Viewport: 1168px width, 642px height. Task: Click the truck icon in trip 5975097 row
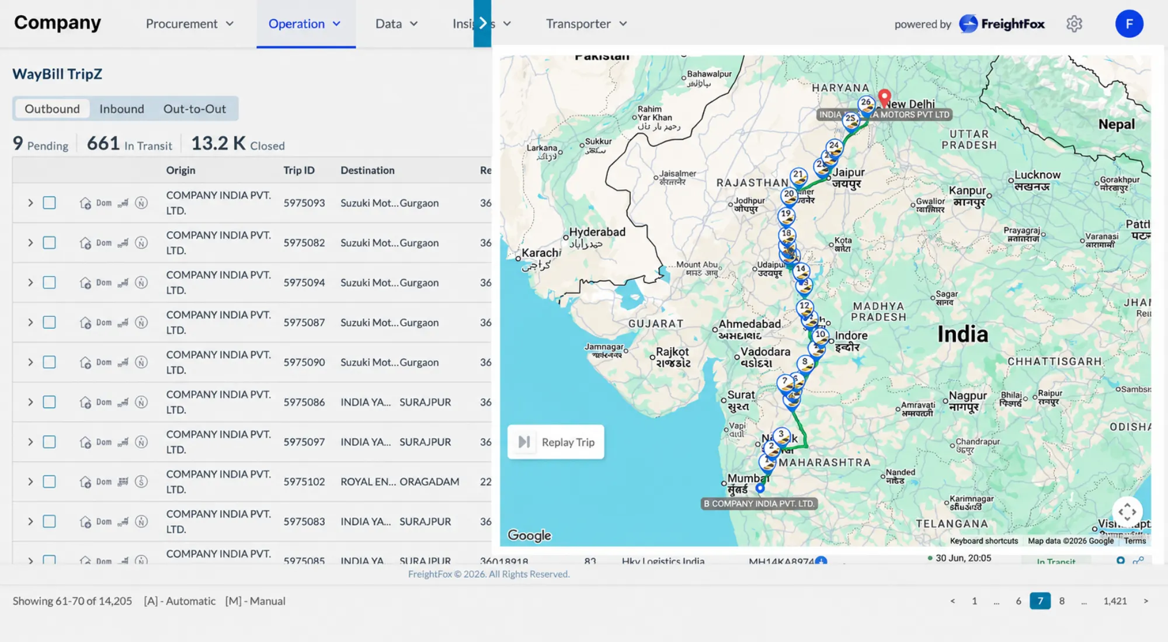[x=123, y=442]
